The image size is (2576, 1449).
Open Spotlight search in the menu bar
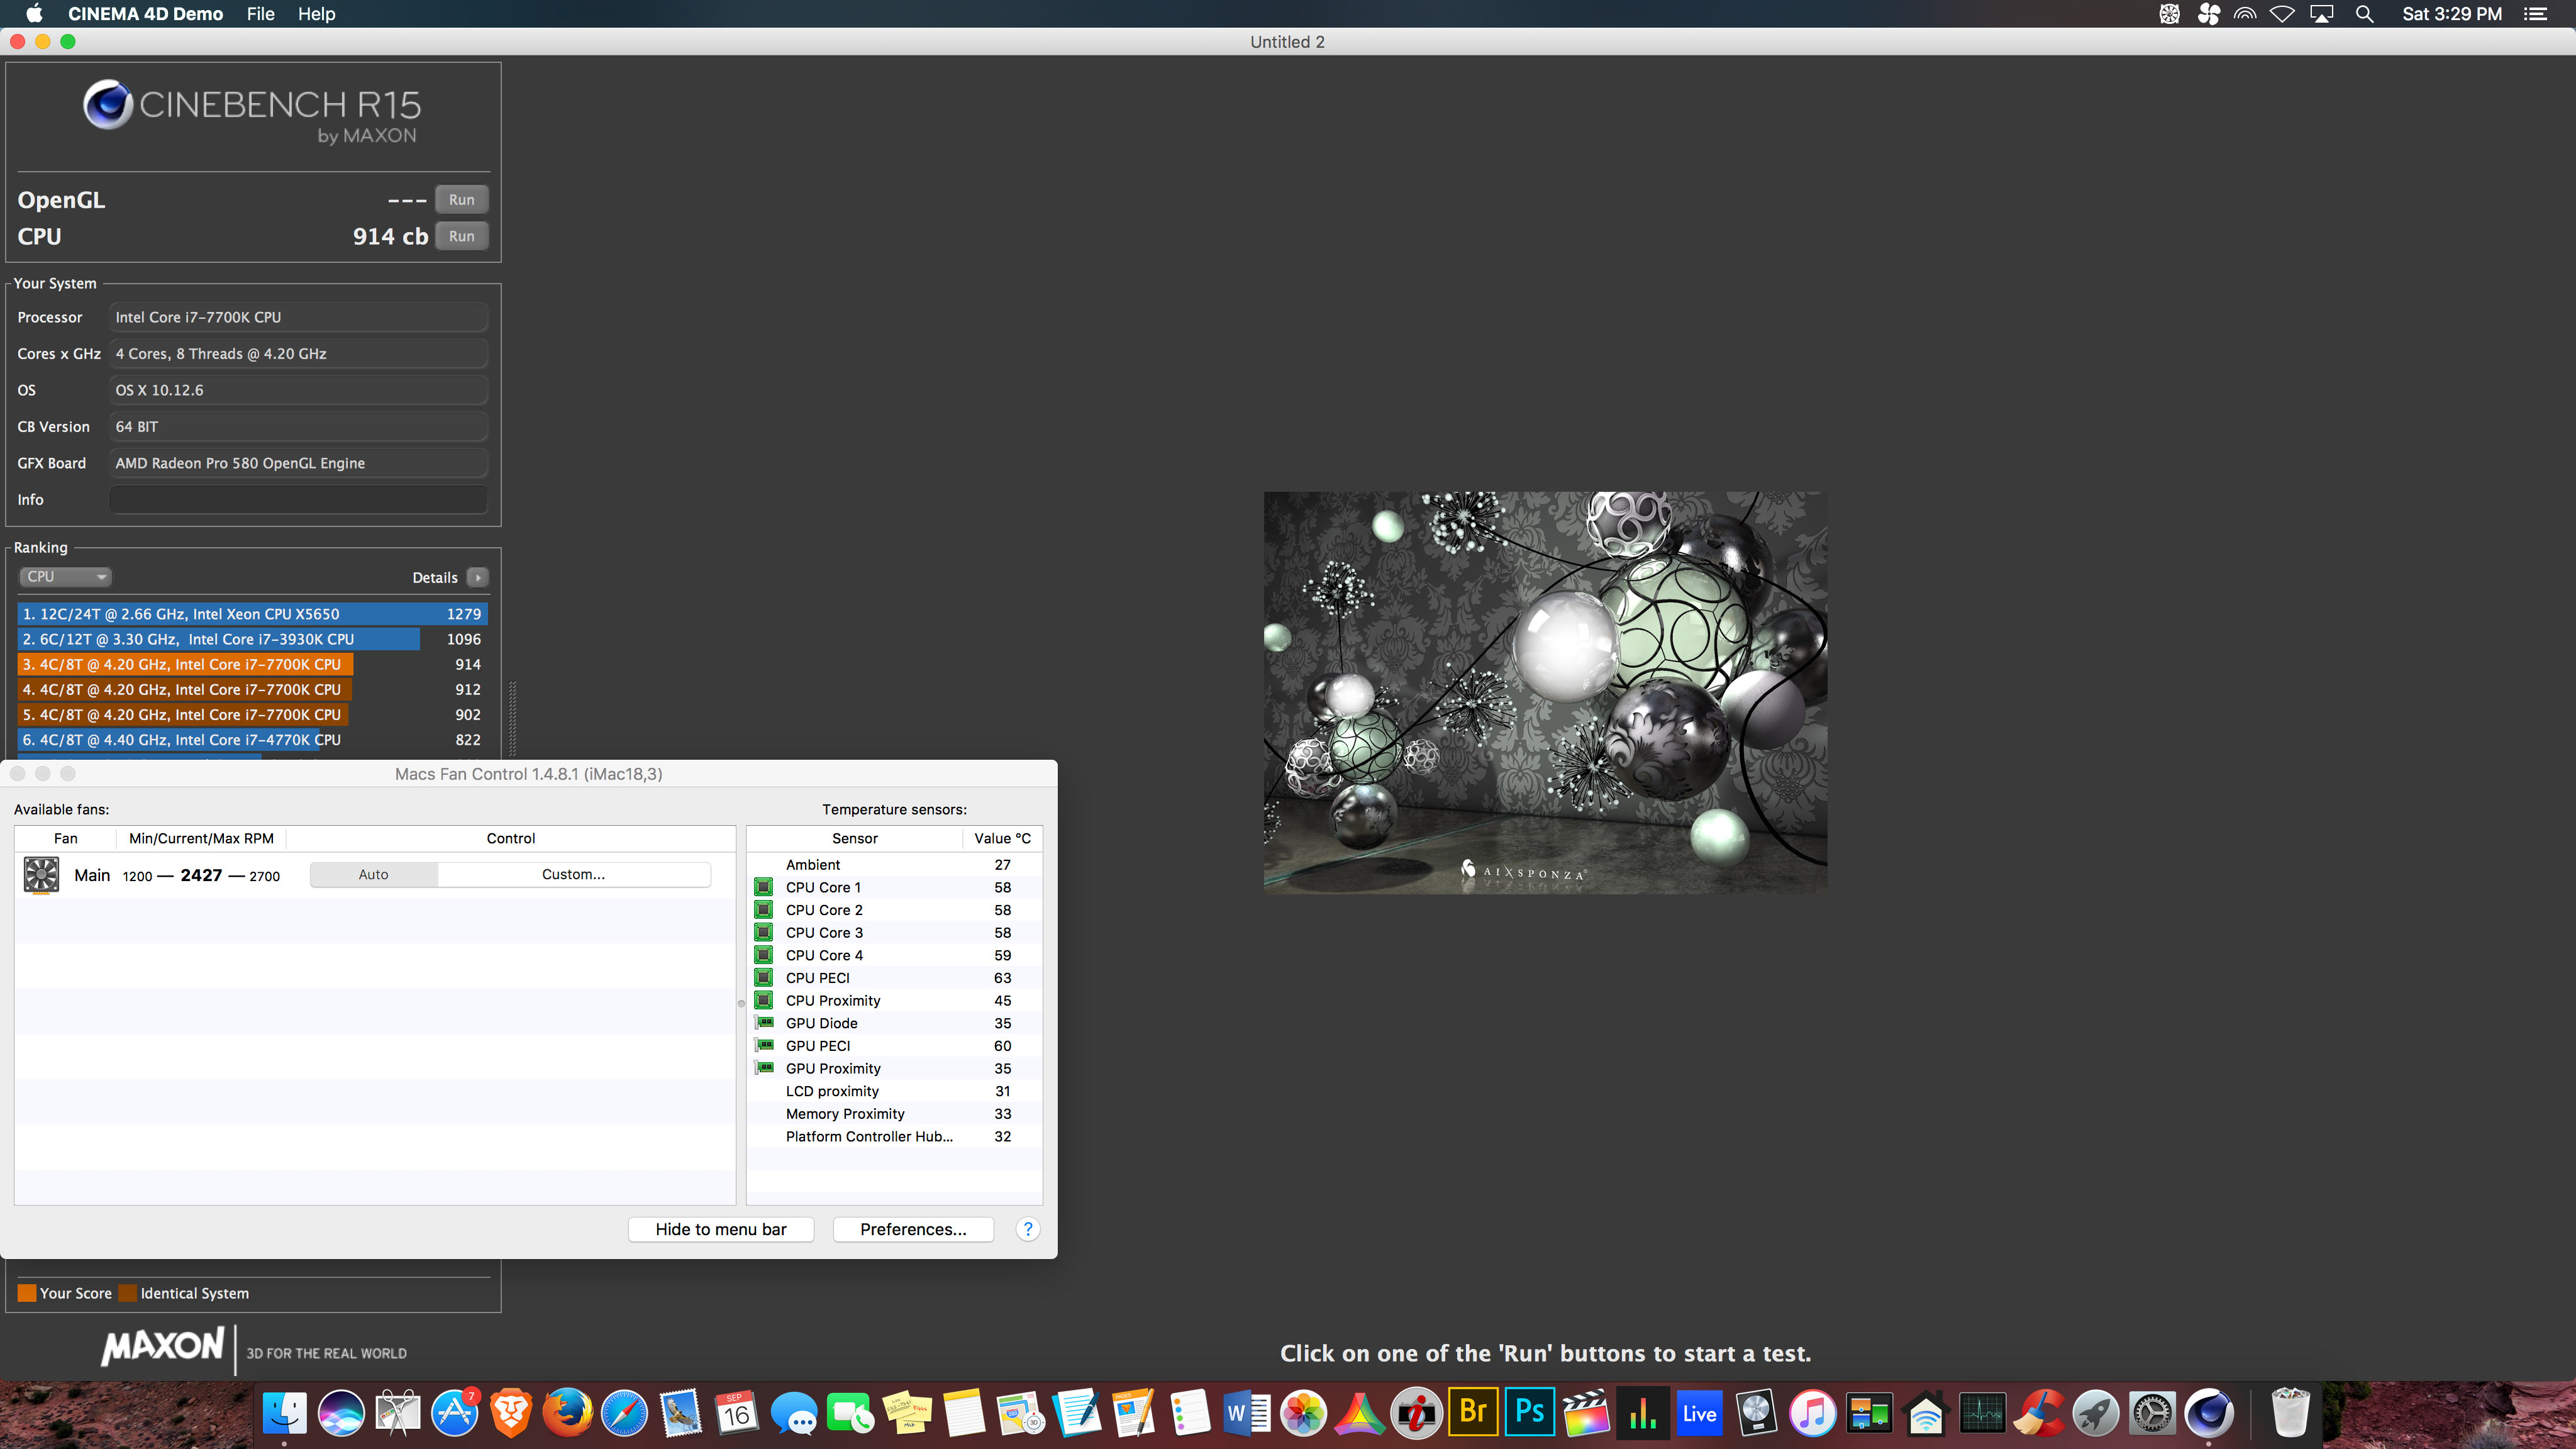pyautogui.click(x=2364, y=14)
